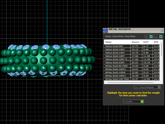Select the Yellow Gold:14KY row

(132, 53)
